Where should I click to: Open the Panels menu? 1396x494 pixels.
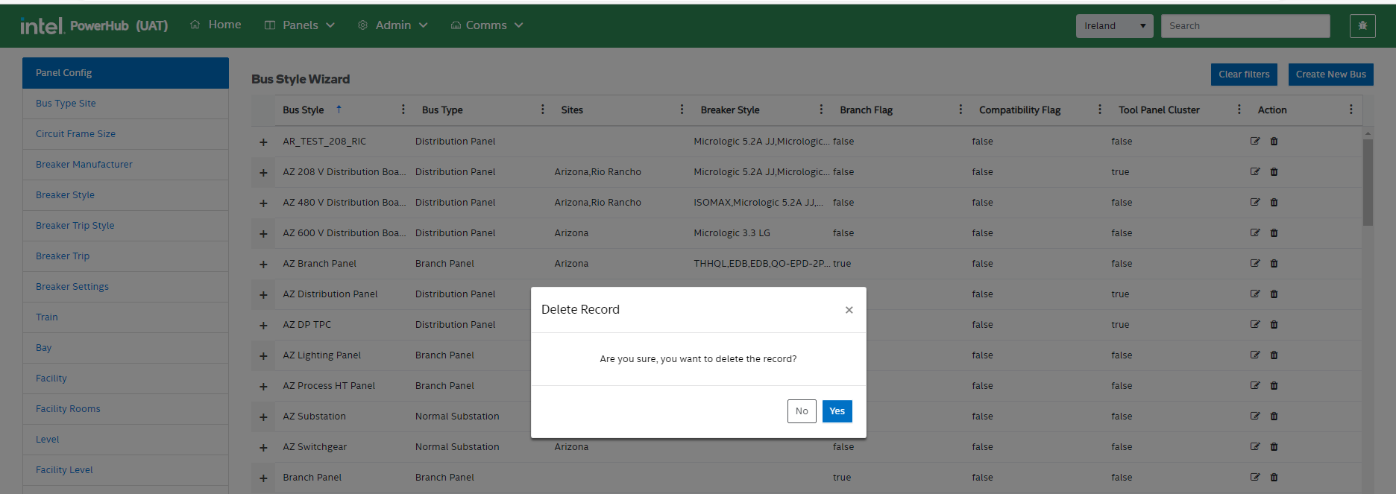(x=300, y=25)
